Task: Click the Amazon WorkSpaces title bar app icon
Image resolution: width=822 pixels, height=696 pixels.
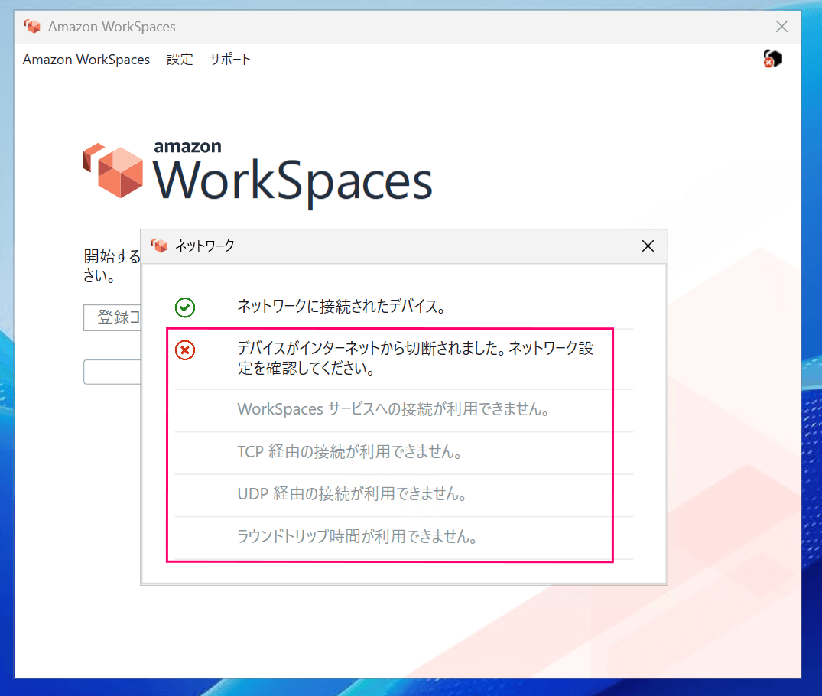Action: [32, 26]
